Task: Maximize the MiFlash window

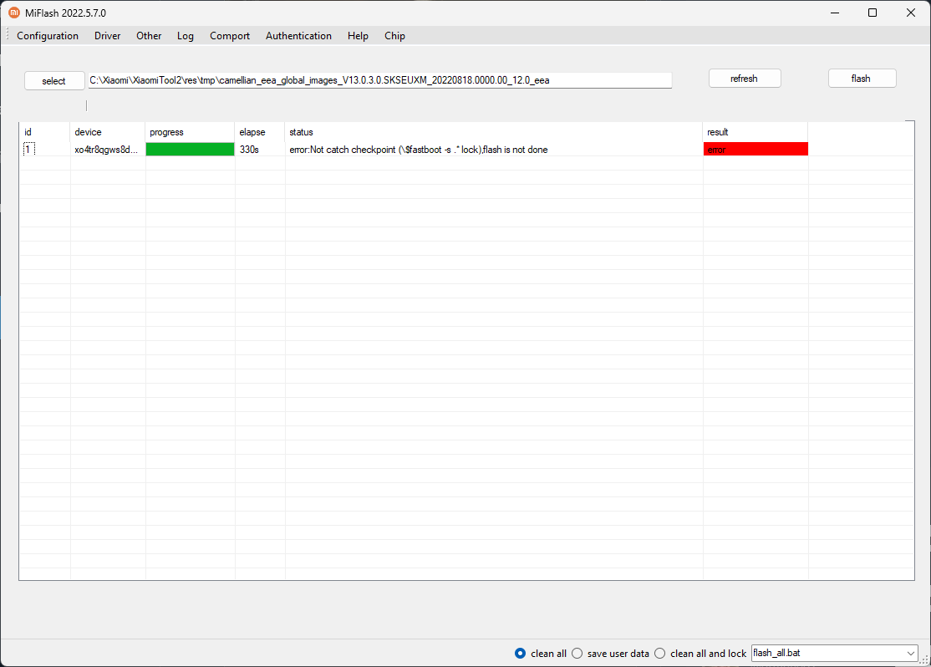Action: [872, 13]
